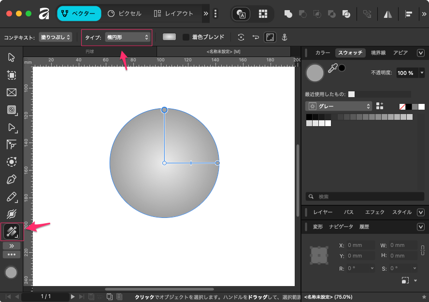Select the Artboard tool
This screenshot has width=429, height=302.
(12, 75)
